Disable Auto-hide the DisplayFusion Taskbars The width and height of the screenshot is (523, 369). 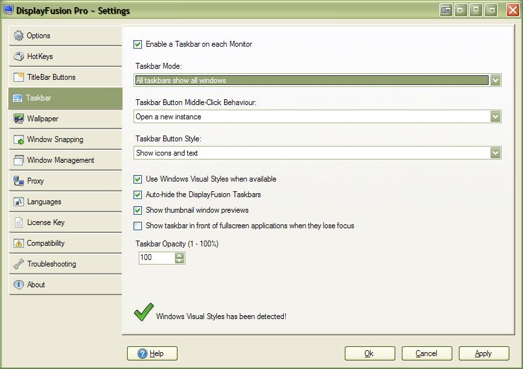coord(137,195)
